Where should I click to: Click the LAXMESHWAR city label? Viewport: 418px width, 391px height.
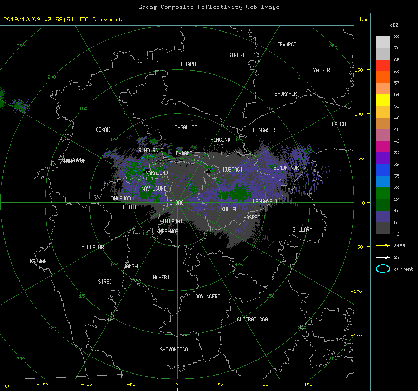point(164,232)
